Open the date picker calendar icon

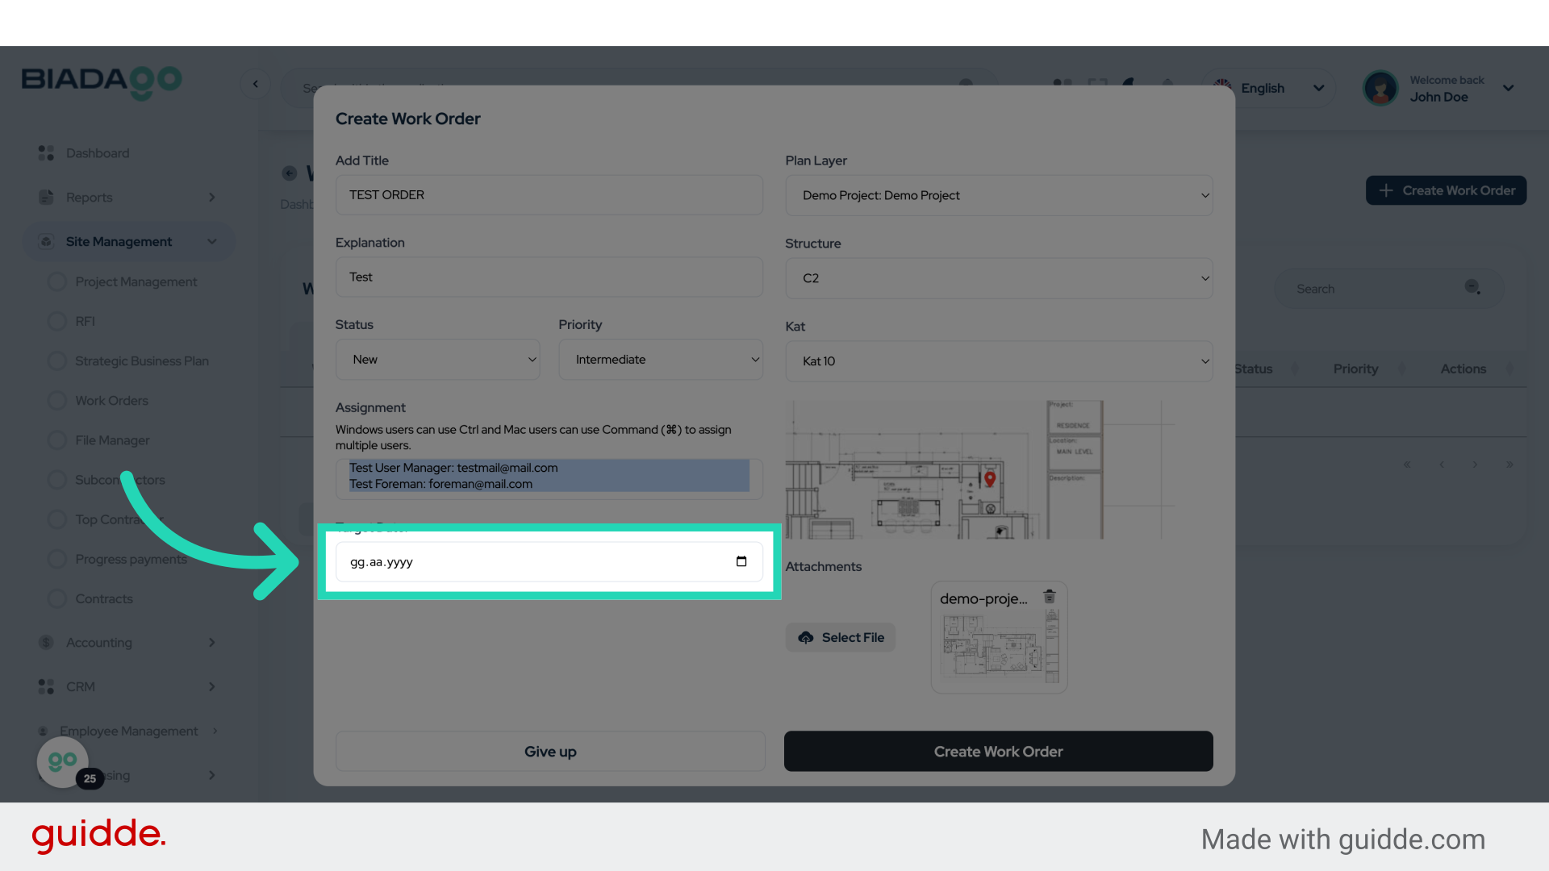[741, 562]
